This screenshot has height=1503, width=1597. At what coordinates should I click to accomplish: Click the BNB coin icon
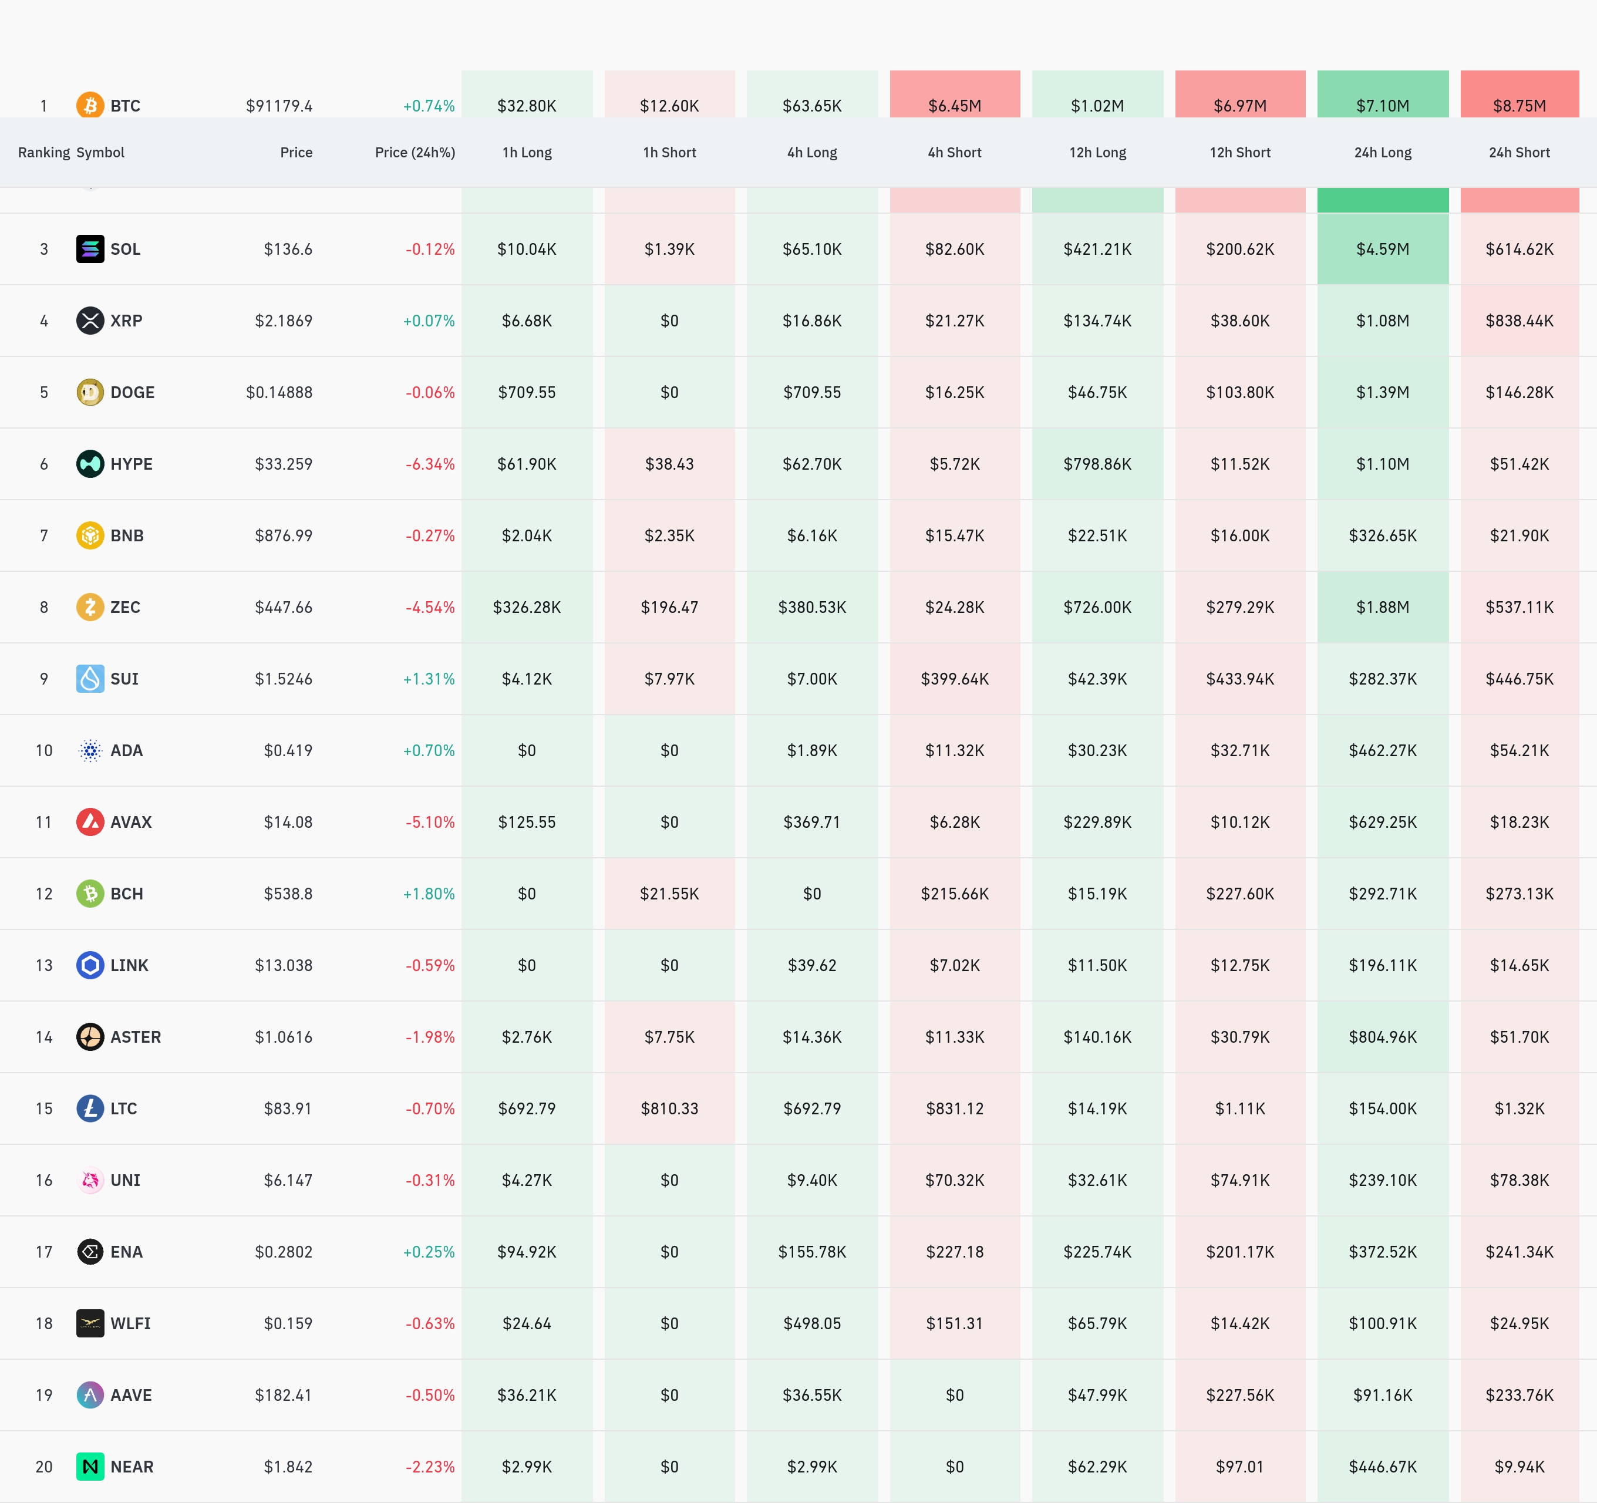[x=90, y=535]
